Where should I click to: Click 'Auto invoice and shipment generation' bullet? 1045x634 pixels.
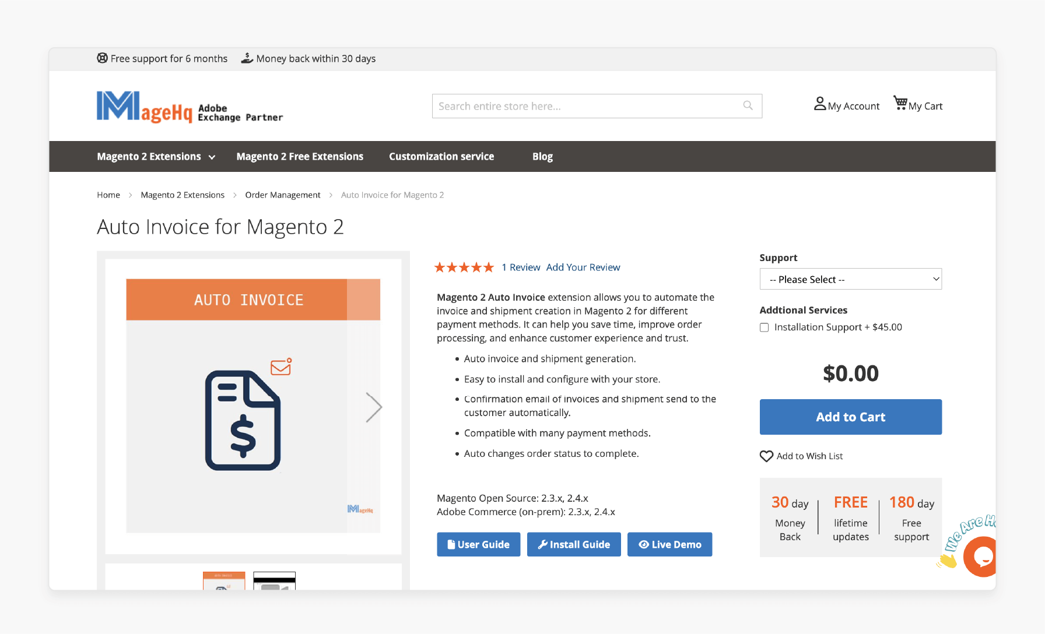(x=550, y=359)
